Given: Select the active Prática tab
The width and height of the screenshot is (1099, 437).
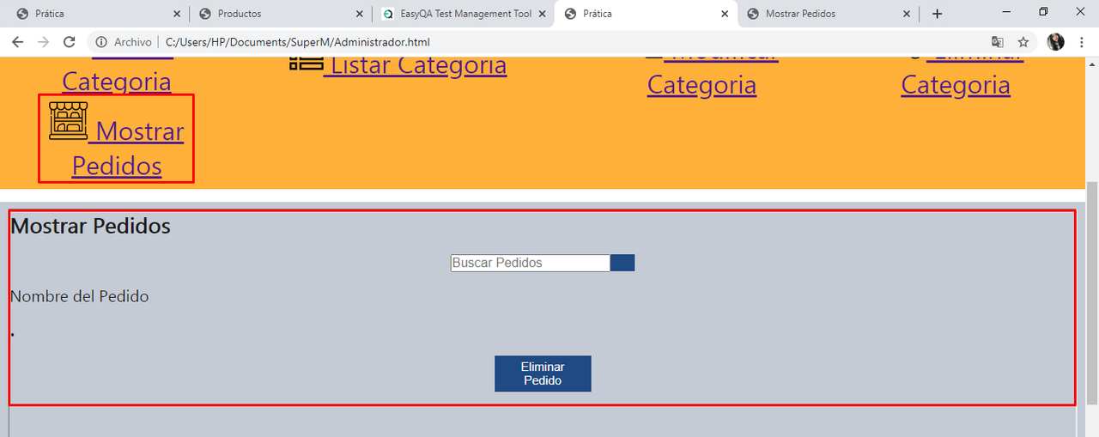Looking at the screenshot, I should tap(646, 14).
